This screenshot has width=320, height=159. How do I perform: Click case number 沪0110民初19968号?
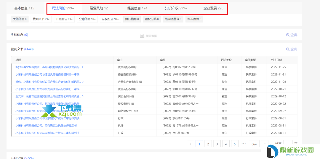pos(180,74)
